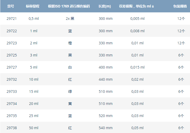Image resolution: width=190 pixels, height=133 pixels.
Task: Select item number 29722
Action: pos(12,31)
